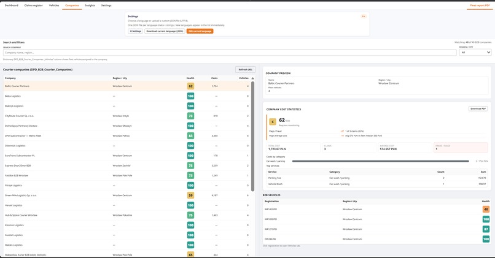Select the FastBox B2B Wrocław row
Viewport: 495px width, 258px height.
tap(127, 175)
